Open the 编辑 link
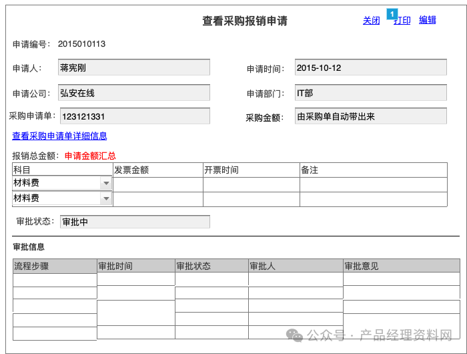The image size is (467, 354). point(428,20)
